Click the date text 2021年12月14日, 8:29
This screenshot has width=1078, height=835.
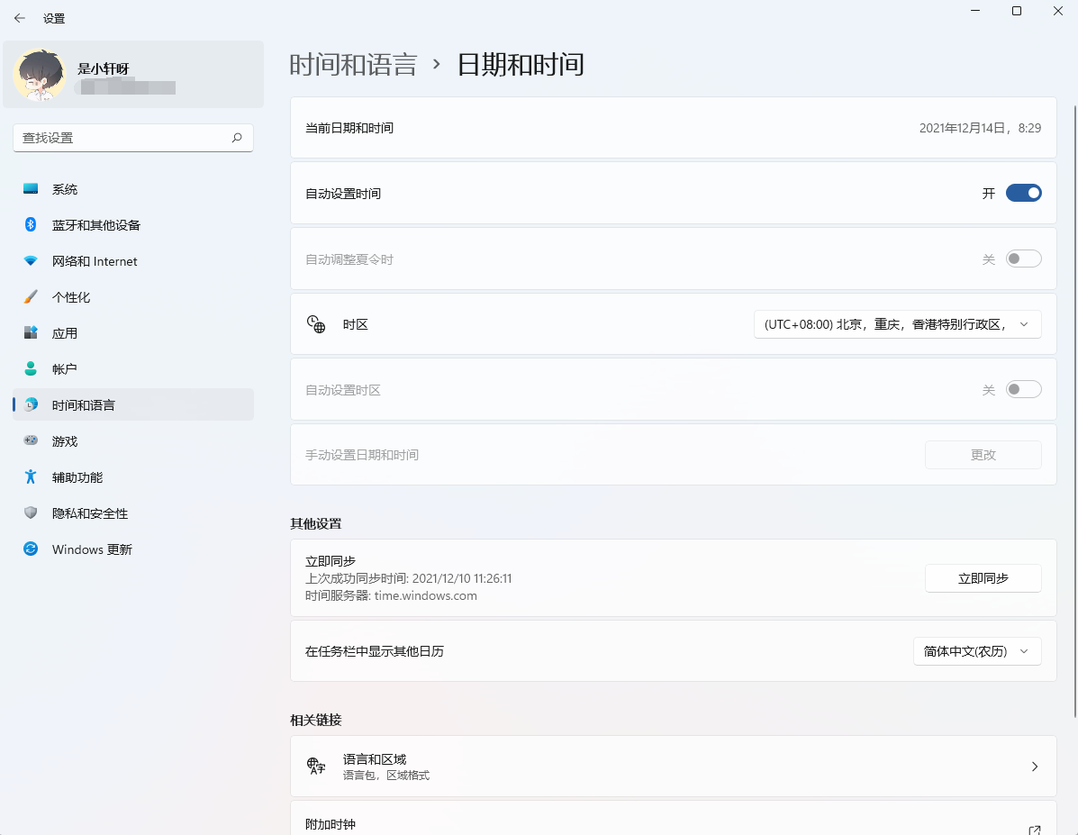tap(980, 128)
